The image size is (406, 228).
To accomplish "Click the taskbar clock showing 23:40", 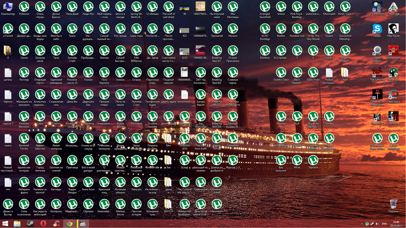I will [396, 222].
